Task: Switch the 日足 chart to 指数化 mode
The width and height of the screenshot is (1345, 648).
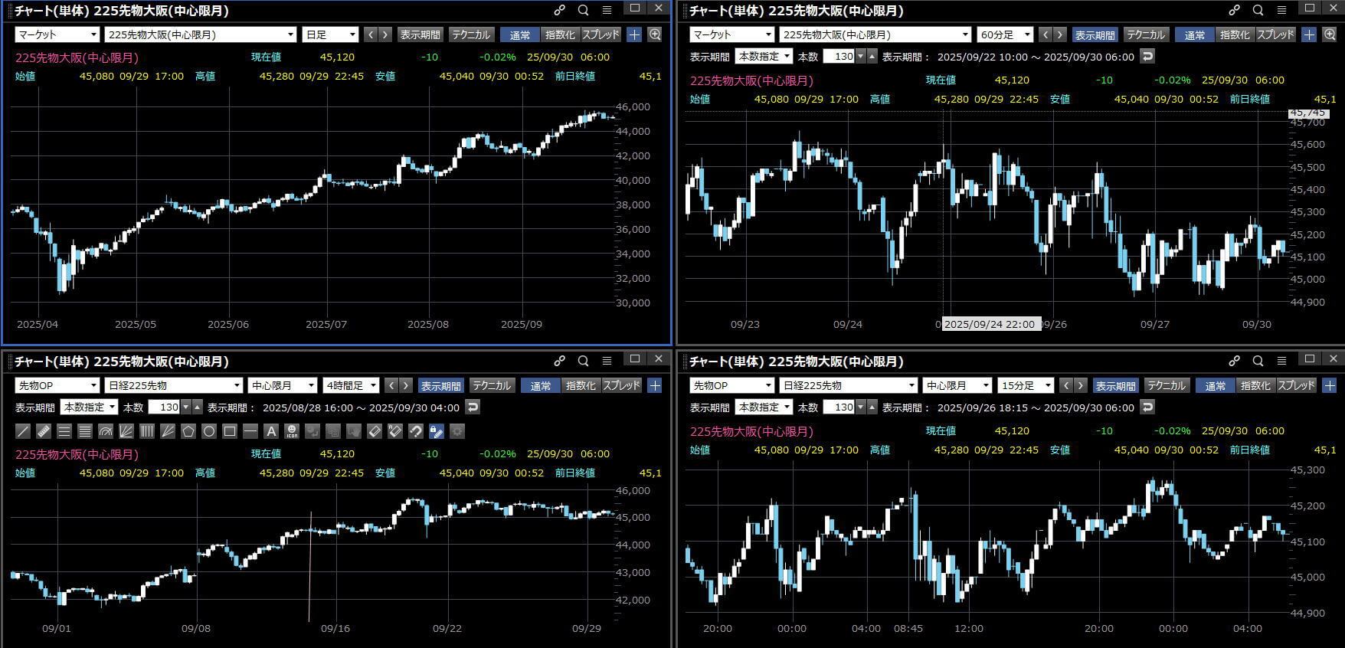Action: tap(560, 34)
